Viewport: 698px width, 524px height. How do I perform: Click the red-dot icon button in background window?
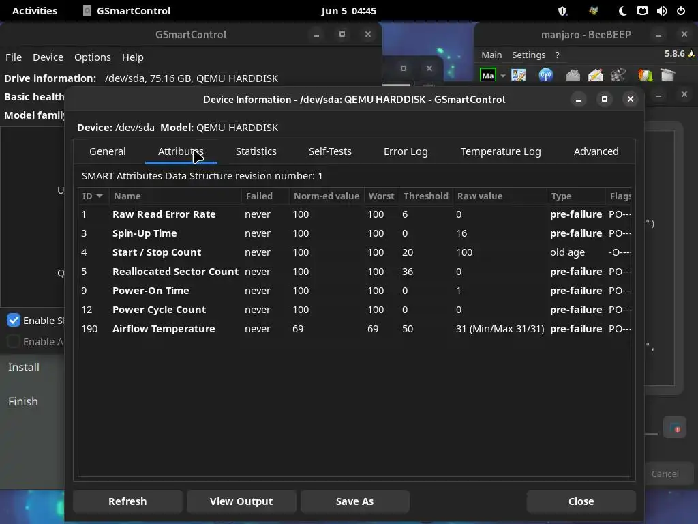coord(675,428)
